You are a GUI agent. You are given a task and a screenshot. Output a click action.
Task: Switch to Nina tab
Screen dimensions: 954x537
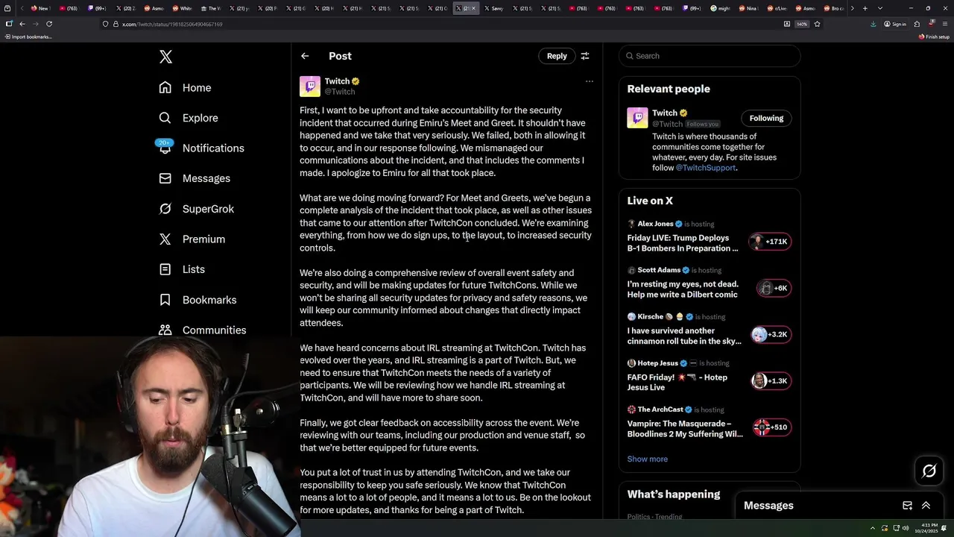(748, 8)
